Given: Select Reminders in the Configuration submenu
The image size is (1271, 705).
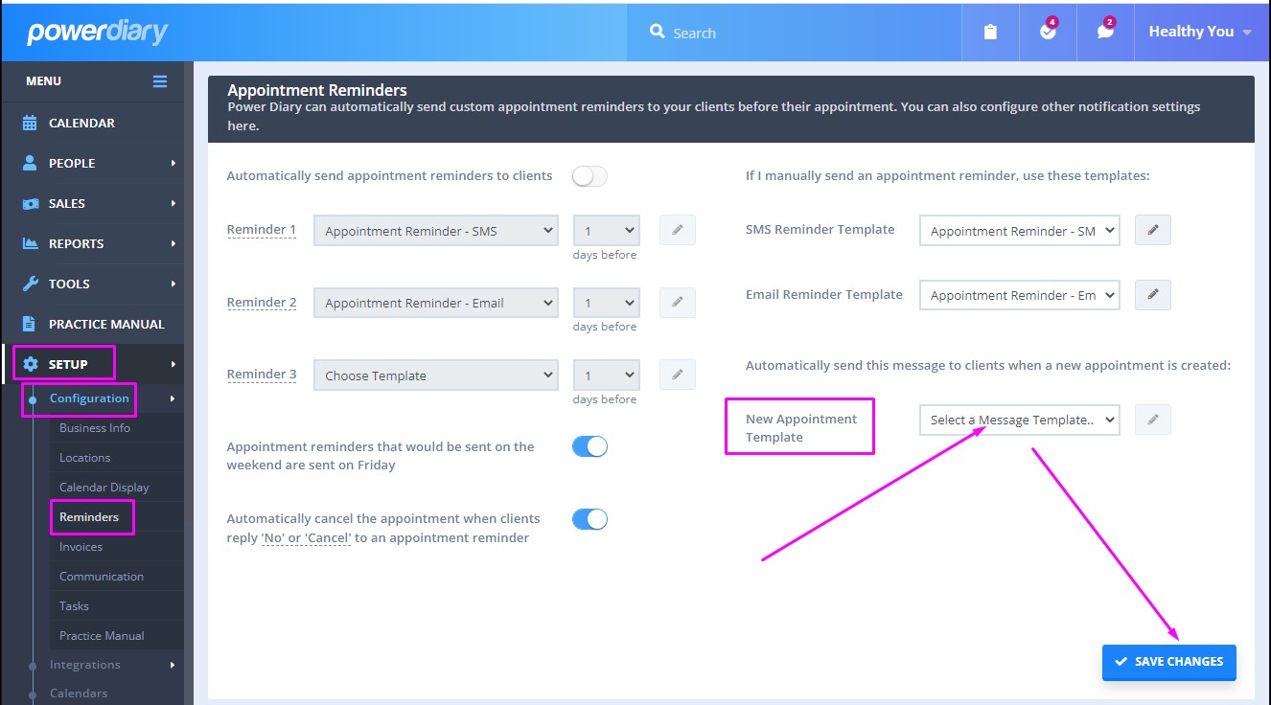Looking at the screenshot, I should pos(91,516).
